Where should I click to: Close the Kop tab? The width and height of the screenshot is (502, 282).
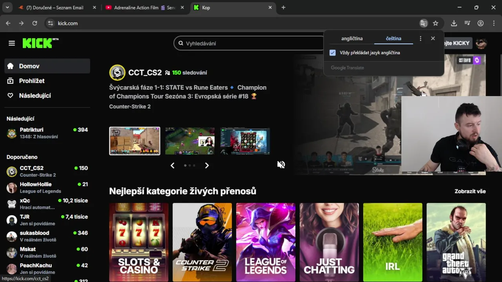coord(270,7)
